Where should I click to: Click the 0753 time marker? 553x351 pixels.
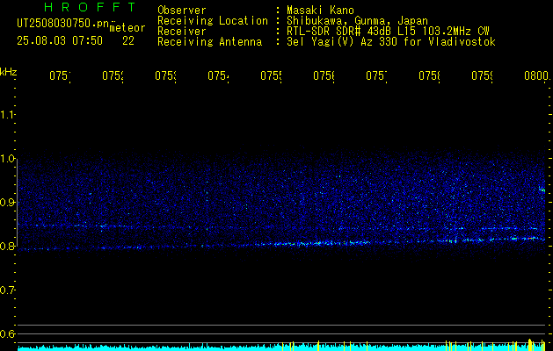pos(166,76)
